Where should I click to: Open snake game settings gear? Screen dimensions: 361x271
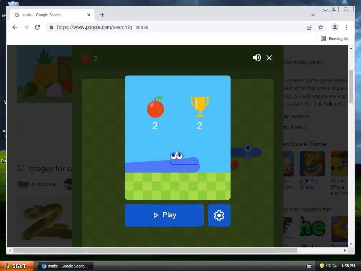(x=219, y=215)
